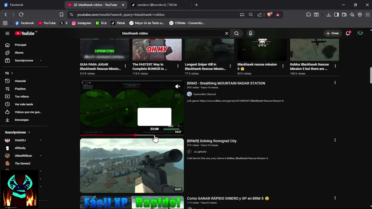Screen dimensions: 372x209
Task: Open the notifications bell
Action: (348, 33)
